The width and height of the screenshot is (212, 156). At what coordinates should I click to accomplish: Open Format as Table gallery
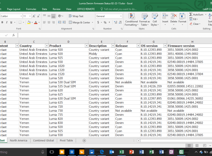pos(144,20)
